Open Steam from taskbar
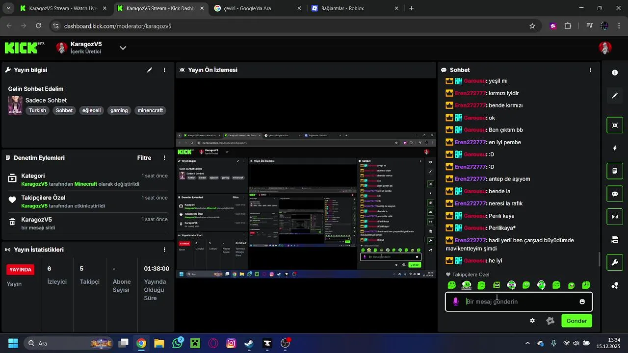The width and height of the screenshot is (628, 353). tap(249, 343)
